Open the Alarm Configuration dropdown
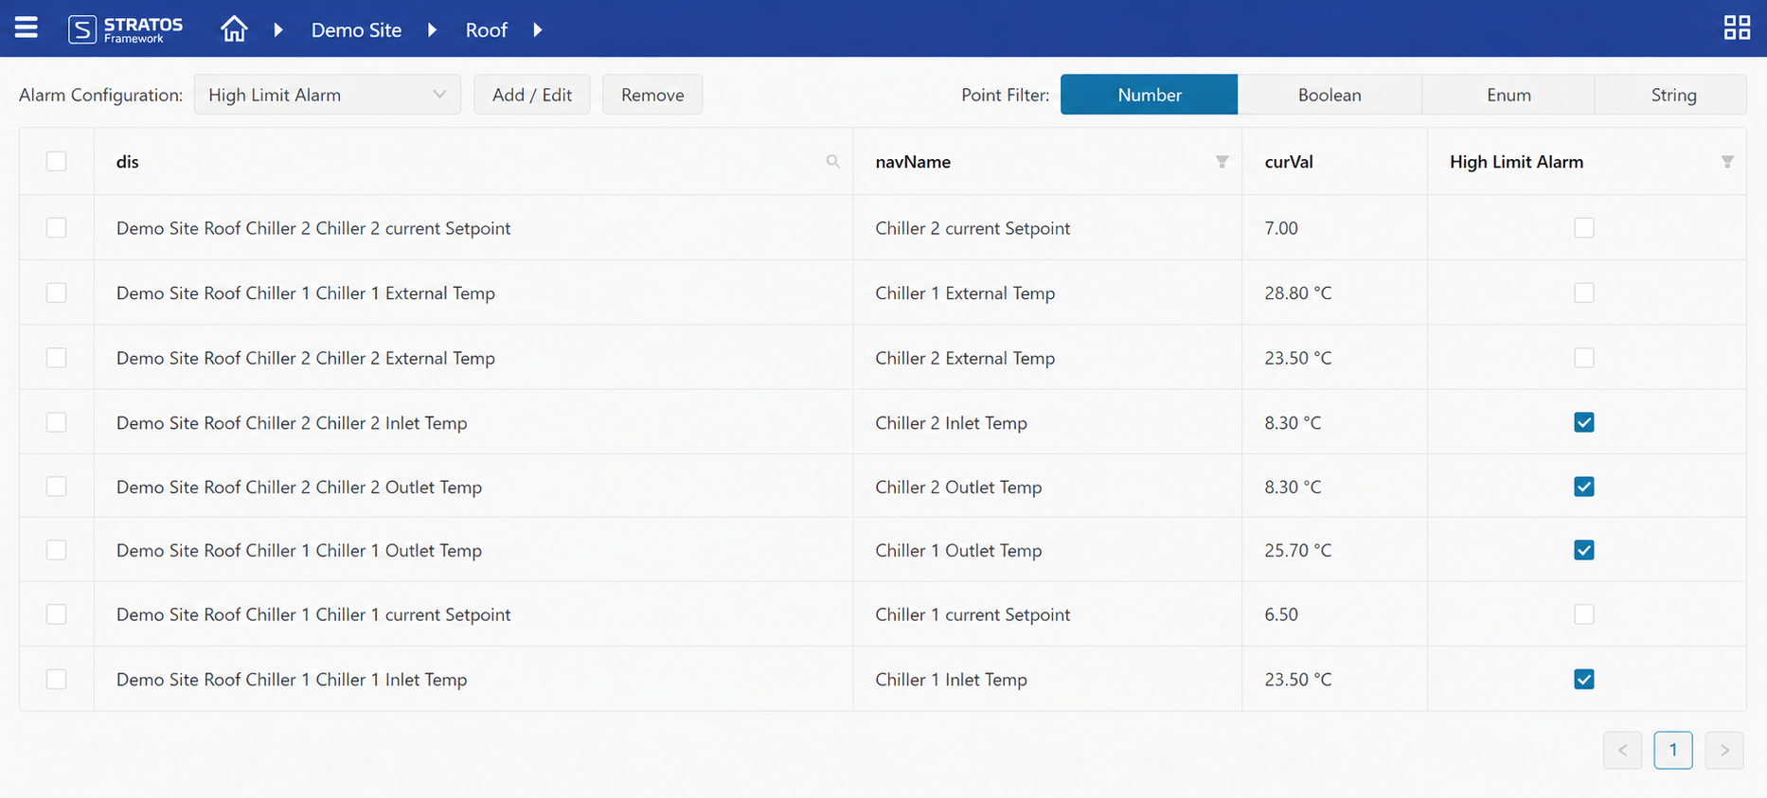This screenshot has height=798, width=1767. pyautogui.click(x=327, y=95)
